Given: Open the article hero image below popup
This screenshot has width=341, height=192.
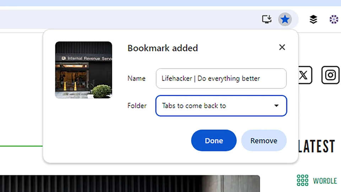Looking at the screenshot, I should [130, 183].
